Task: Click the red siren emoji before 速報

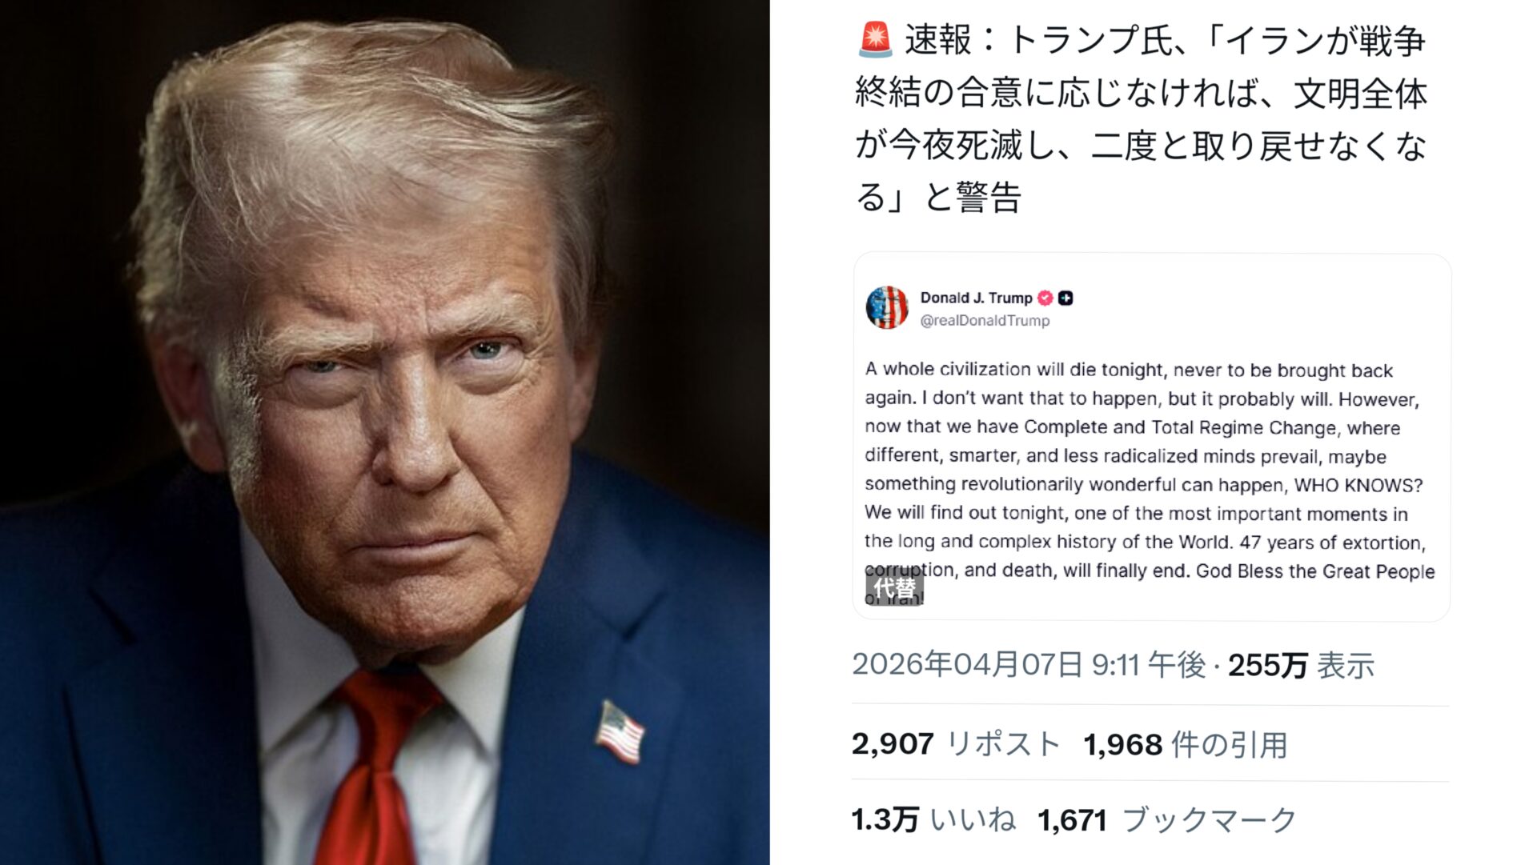Action: [x=875, y=40]
